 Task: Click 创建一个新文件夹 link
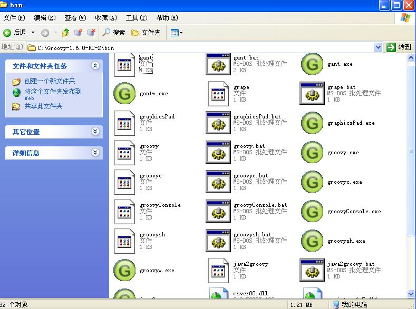click(x=50, y=81)
